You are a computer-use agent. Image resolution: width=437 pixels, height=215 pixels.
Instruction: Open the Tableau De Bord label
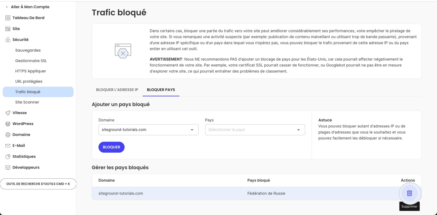click(28, 18)
